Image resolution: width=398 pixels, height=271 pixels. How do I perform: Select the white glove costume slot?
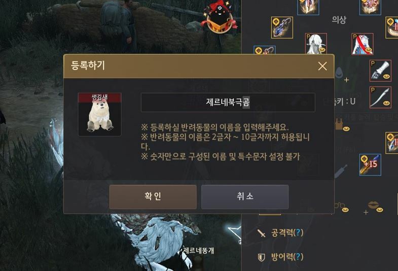pyautogui.click(x=380, y=71)
